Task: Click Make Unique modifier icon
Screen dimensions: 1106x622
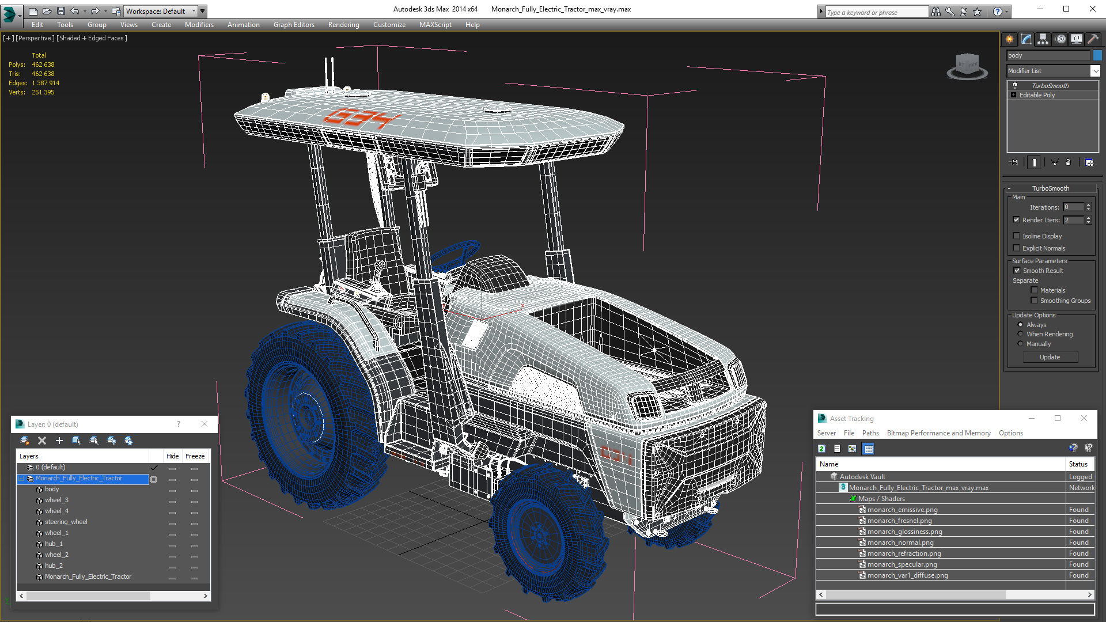Action: coord(1054,162)
